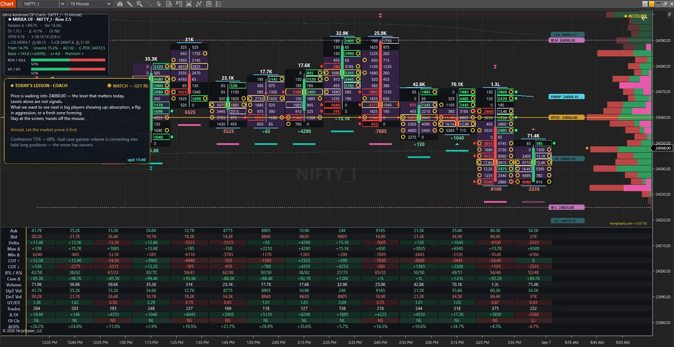This screenshot has height=347, width=674.
Task: Click the VPOC 24060.00 price label
Action: (x=567, y=118)
